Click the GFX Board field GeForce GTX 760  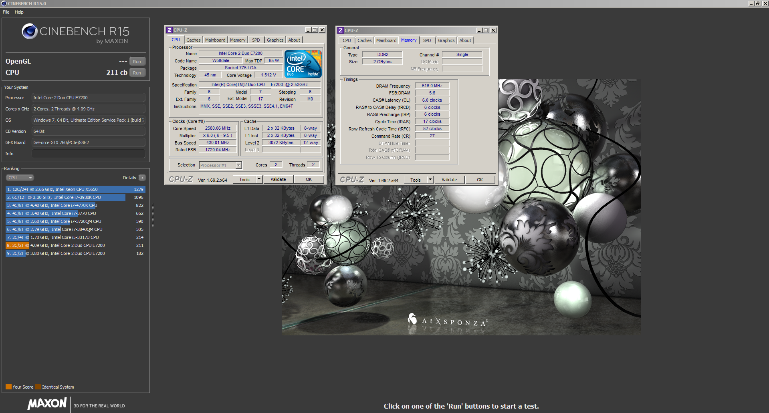pyautogui.click(x=88, y=142)
